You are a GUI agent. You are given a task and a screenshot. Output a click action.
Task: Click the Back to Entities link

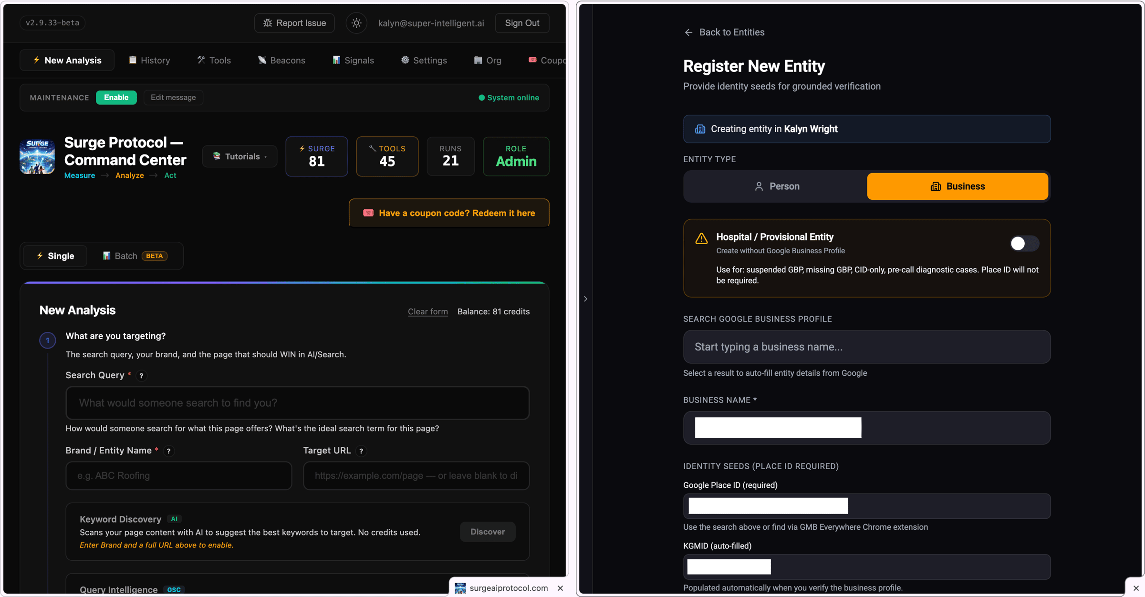(x=724, y=32)
